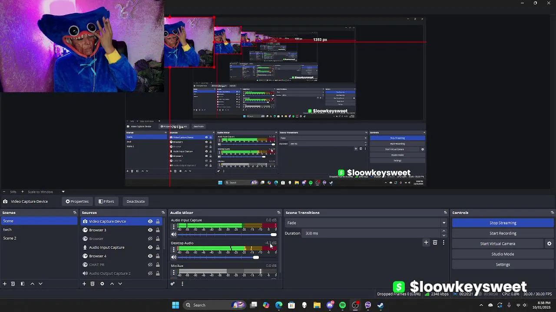Toggle lock on Browser 3 source
The width and height of the screenshot is (556, 312).
(x=158, y=230)
